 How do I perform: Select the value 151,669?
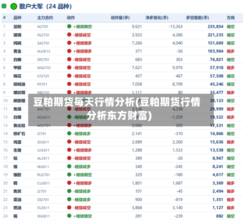pos(215,43)
